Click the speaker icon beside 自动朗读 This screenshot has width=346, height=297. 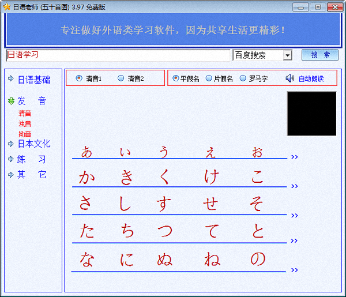coord(289,78)
